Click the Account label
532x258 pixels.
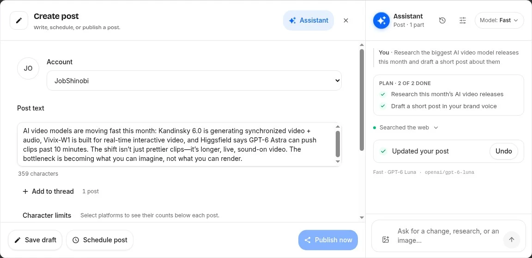[x=60, y=62]
